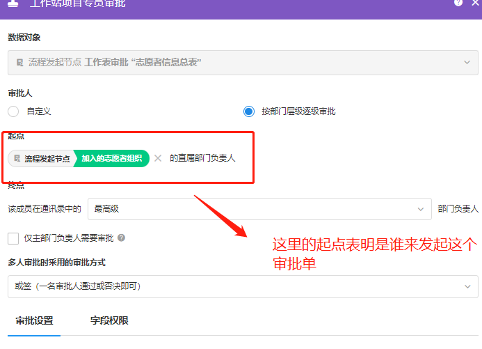482x349 pixels.
Task: Open the 最高级 level dropdown
Action: pyautogui.click(x=259, y=208)
